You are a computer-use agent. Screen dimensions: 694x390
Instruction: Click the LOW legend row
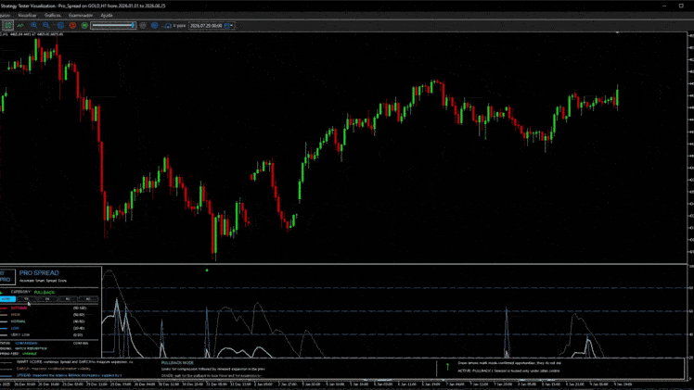pyautogui.click(x=44, y=328)
